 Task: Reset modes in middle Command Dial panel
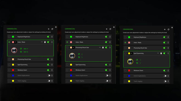point(110,29)
